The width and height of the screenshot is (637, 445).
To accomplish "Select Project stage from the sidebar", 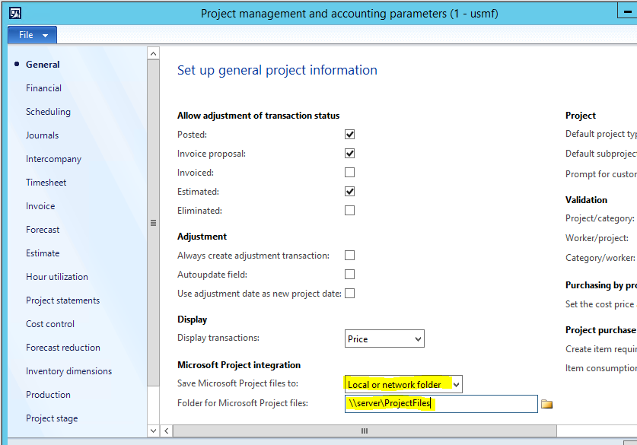I will (54, 418).
